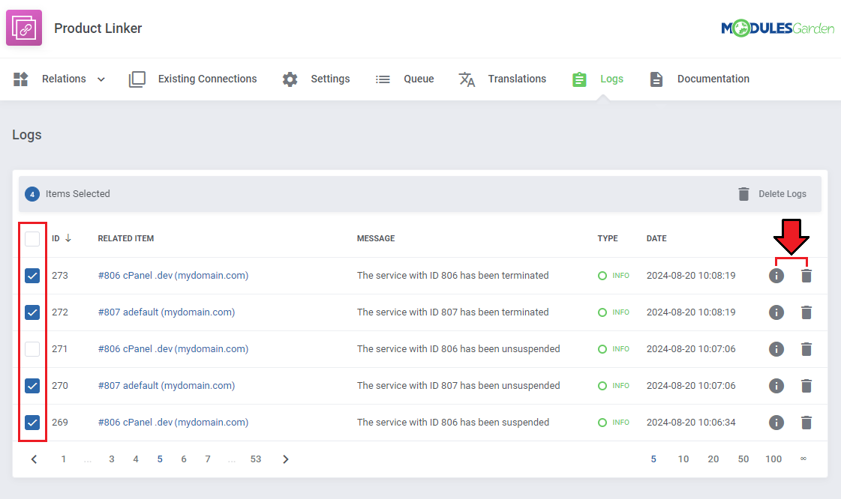Click the Product Linker logo icon
Viewport: 841px width, 499px height.
23,28
